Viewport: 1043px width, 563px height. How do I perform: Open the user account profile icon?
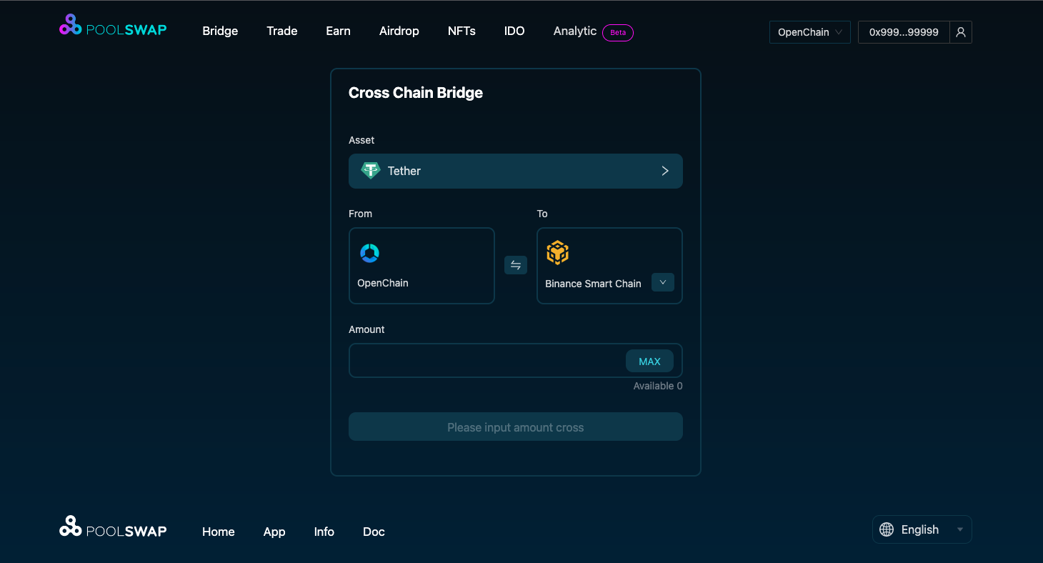[961, 32]
